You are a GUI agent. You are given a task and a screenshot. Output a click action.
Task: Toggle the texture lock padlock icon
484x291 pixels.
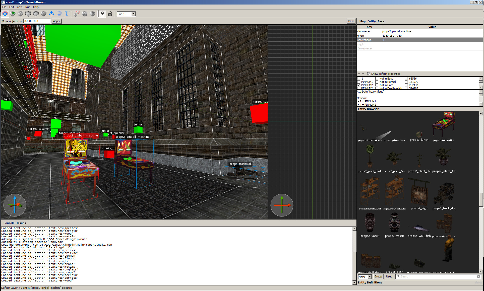pos(102,14)
